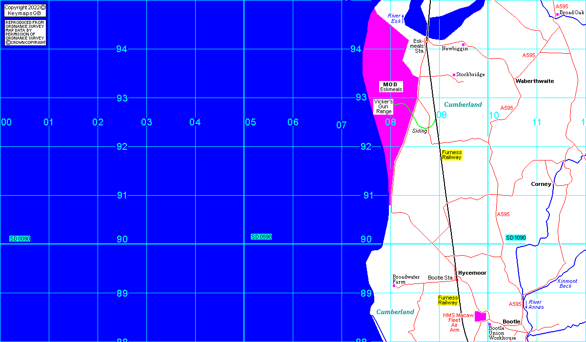The image size is (586, 342).
Task: Click the River Annas label
Action: (535, 304)
